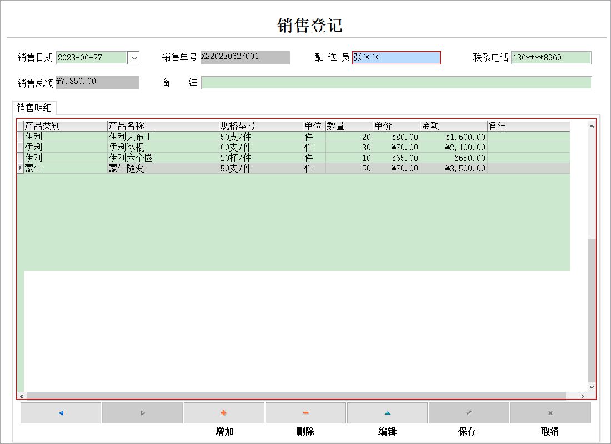Click the grid's vertical scrollbar down arrow
611x444 pixels.
click(x=592, y=387)
